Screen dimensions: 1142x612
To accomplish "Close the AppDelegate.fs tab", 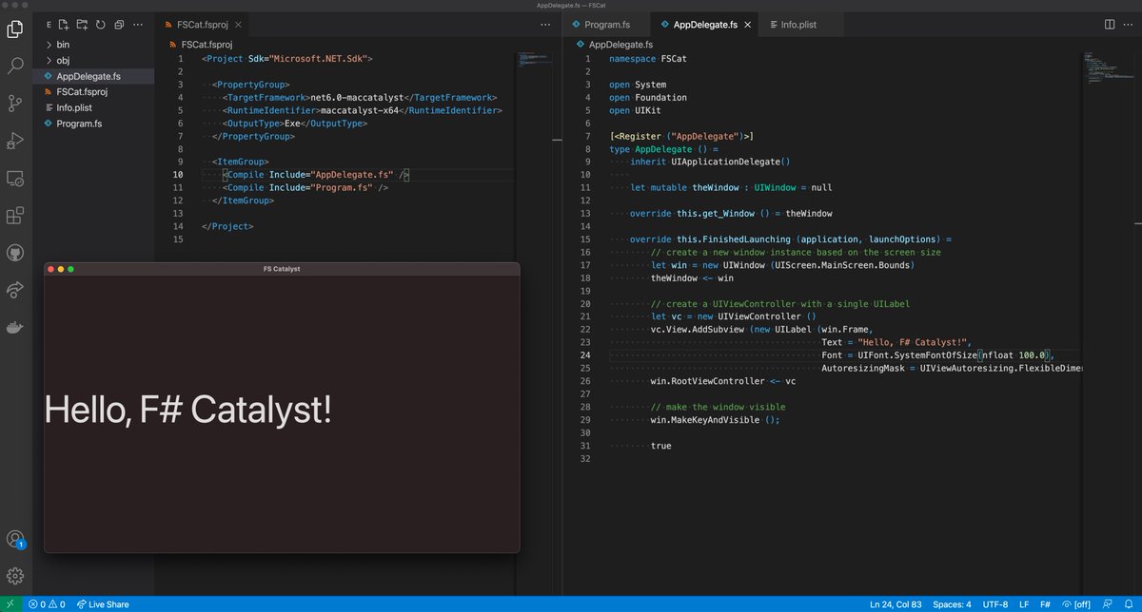I will 748,24.
